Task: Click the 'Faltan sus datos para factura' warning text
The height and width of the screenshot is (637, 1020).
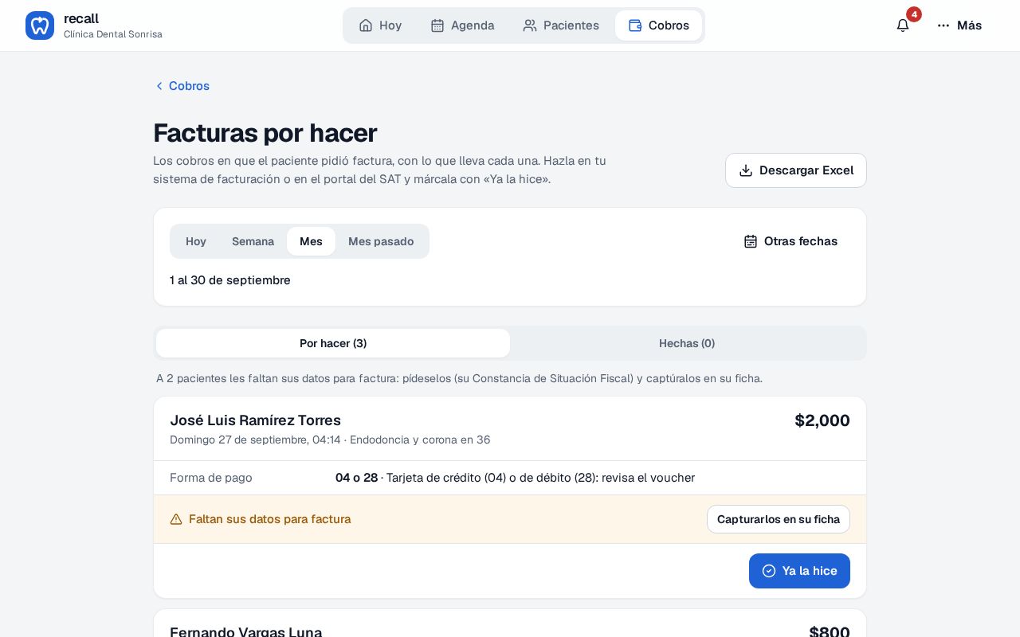Action: [269, 519]
